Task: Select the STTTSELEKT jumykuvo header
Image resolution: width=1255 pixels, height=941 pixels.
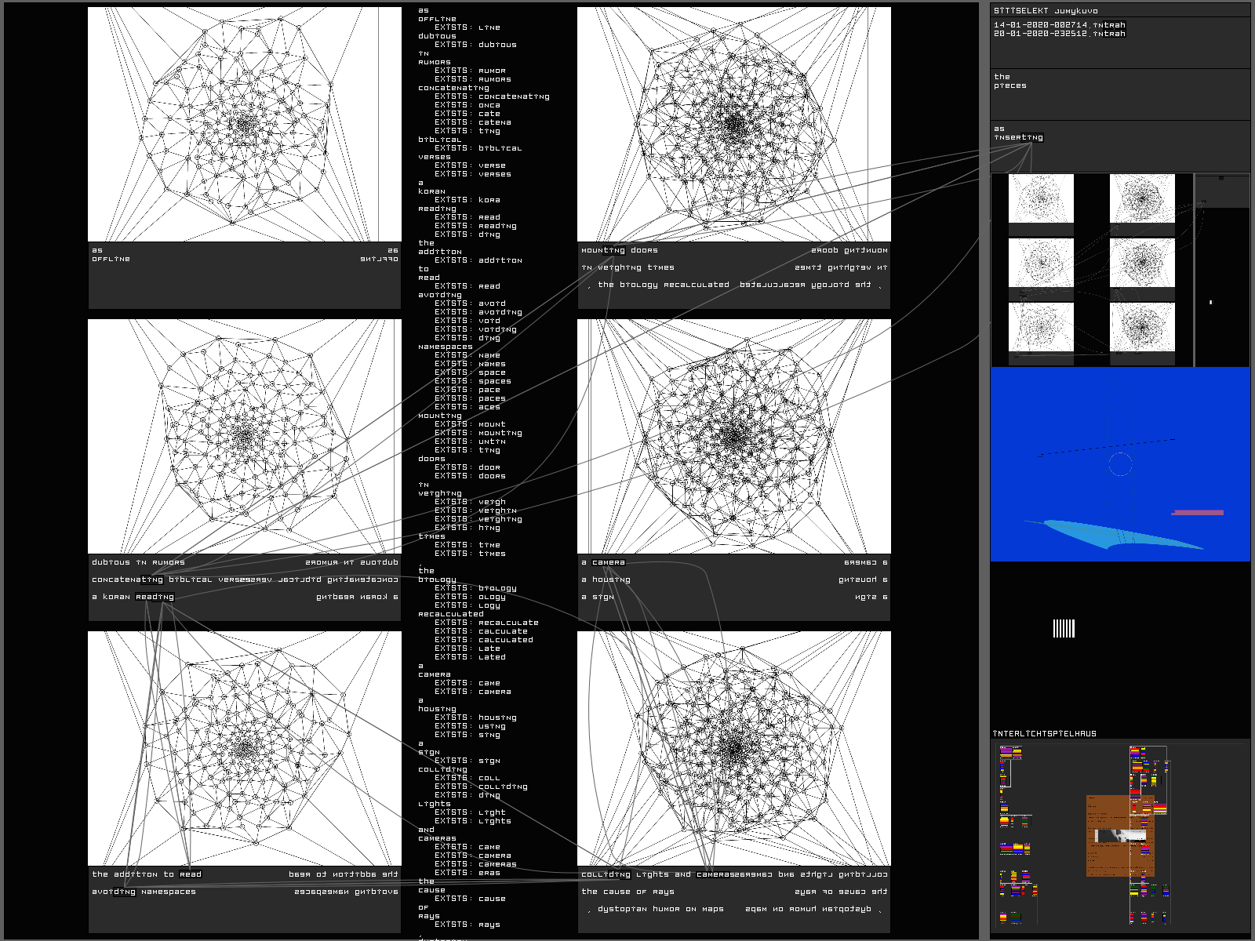Action: (1046, 11)
